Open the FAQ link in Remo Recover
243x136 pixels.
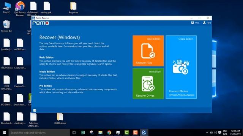click(x=195, y=23)
